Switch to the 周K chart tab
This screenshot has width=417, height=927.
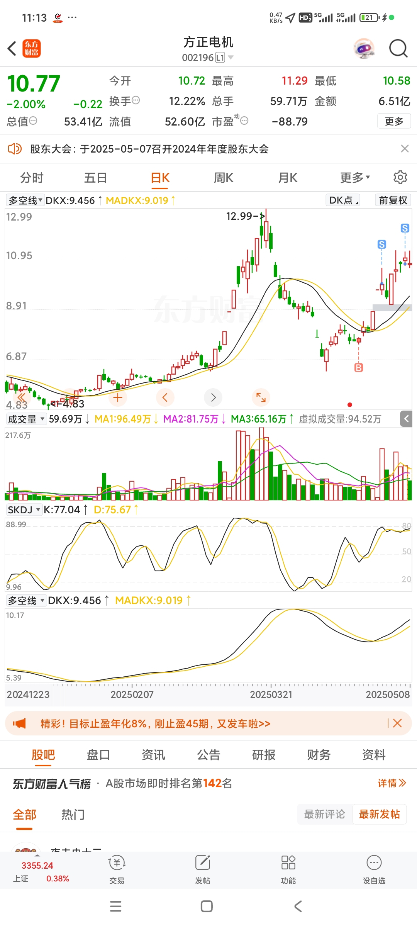click(x=224, y=178)
